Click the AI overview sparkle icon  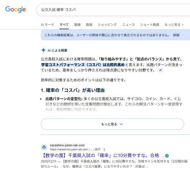pyautogui.click(x=43, y=50)
